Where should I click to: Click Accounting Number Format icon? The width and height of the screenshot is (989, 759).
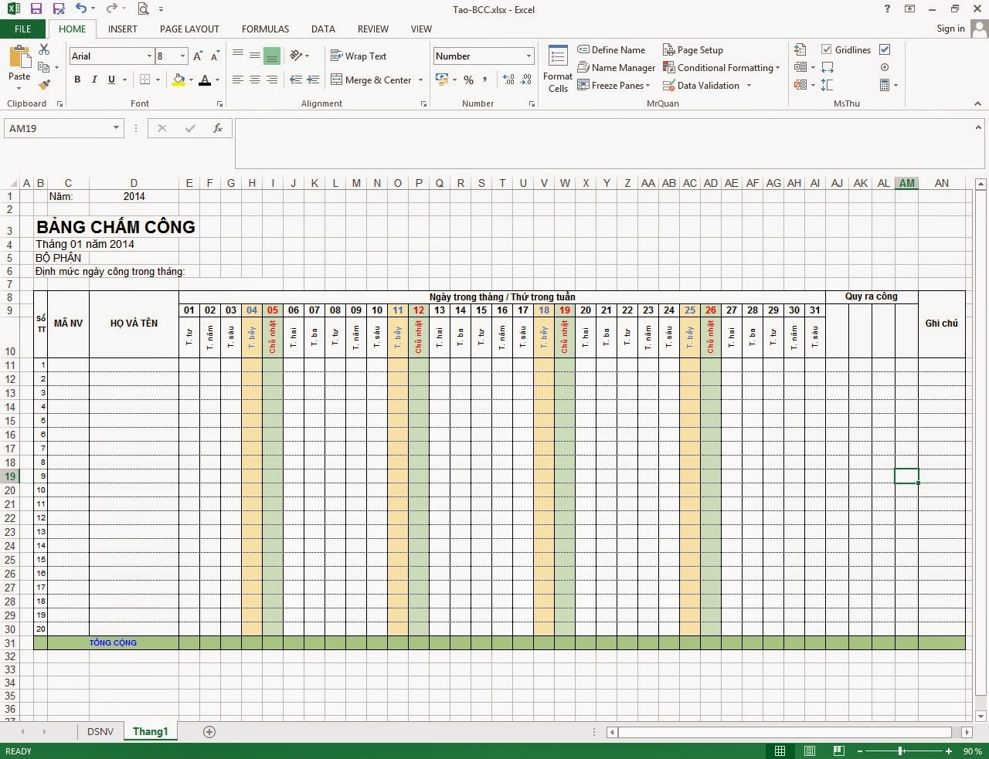click(442, 80)
